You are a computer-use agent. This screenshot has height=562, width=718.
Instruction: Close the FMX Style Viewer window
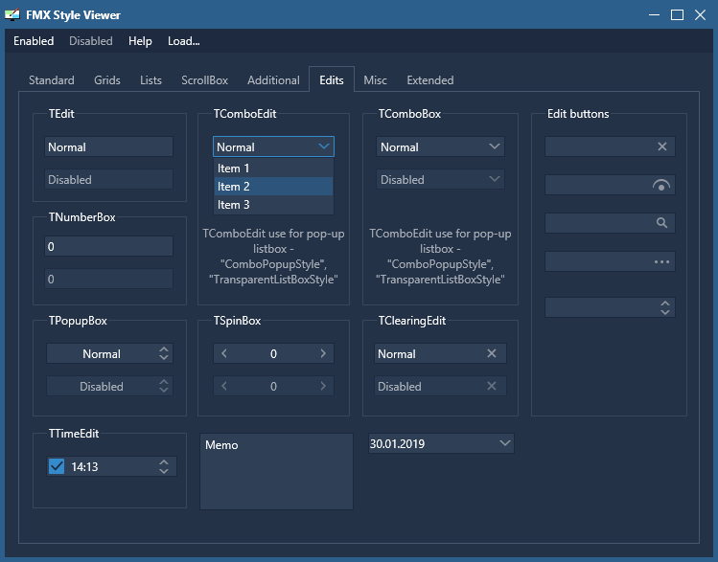[x=700, y=15]
